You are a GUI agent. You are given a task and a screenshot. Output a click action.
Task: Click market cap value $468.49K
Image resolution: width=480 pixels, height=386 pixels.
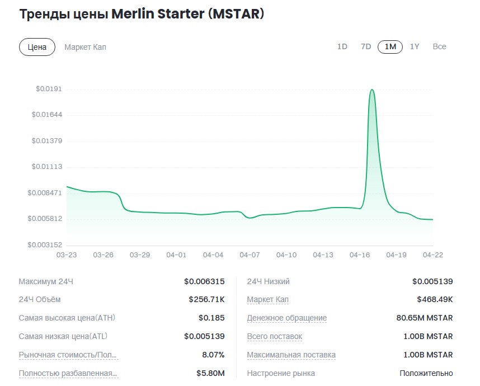pos(435,299)
